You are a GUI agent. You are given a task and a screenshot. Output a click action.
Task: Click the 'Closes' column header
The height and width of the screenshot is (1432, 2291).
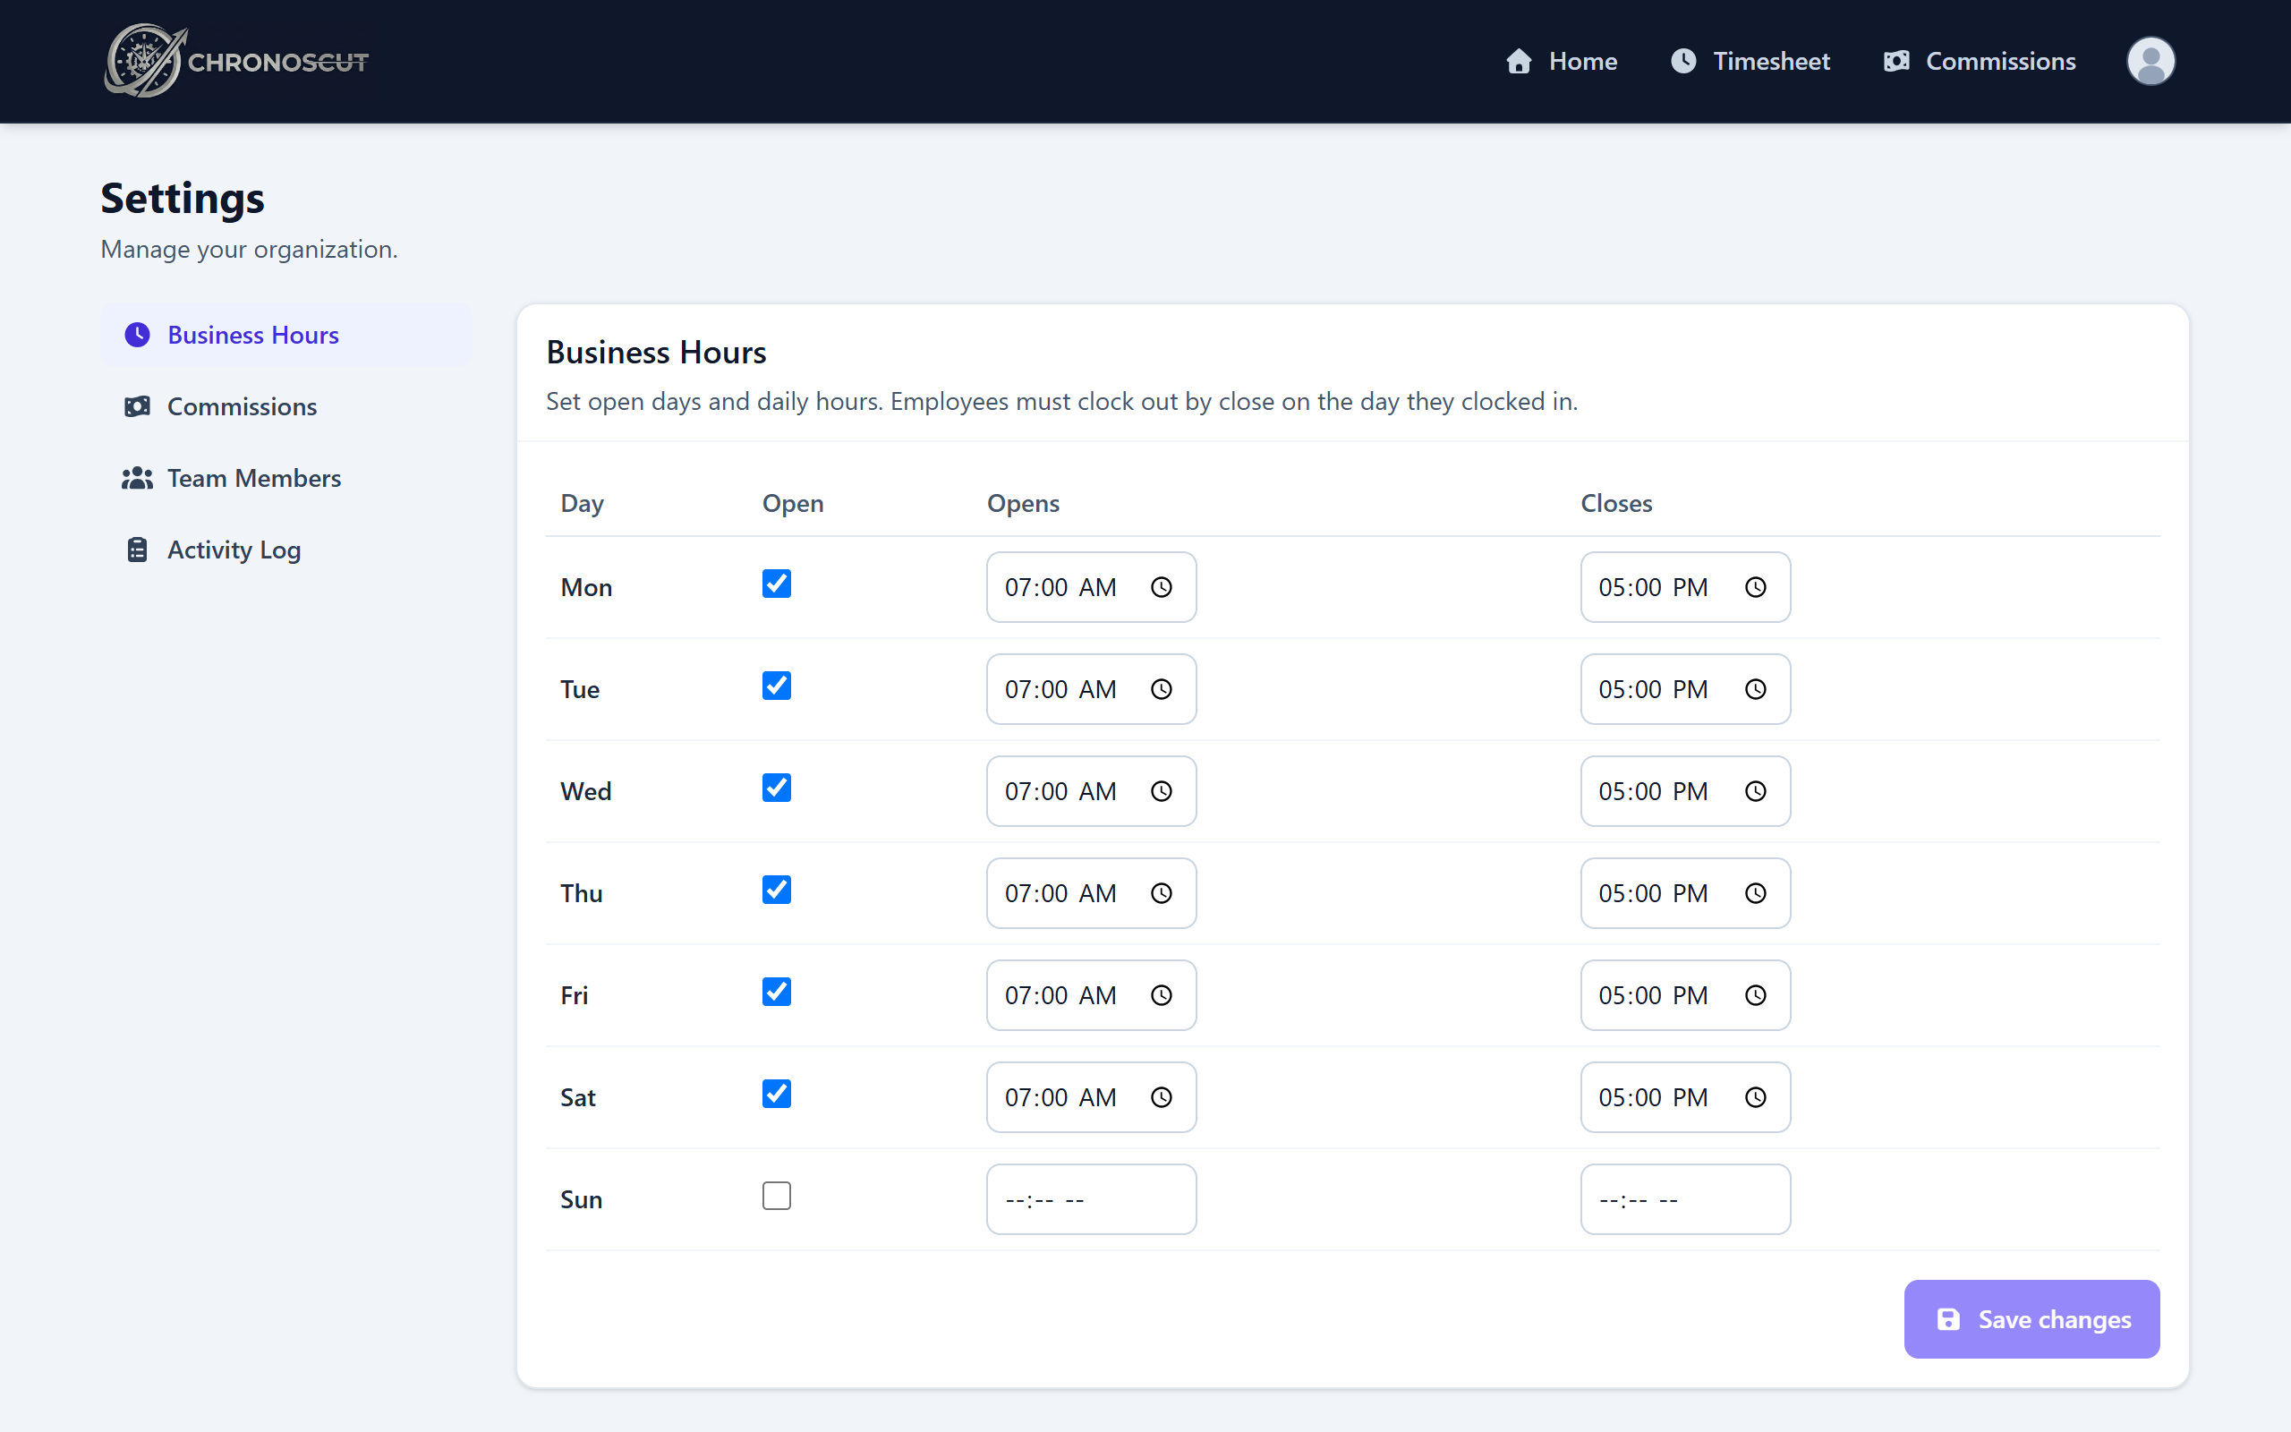[1616, 504]
